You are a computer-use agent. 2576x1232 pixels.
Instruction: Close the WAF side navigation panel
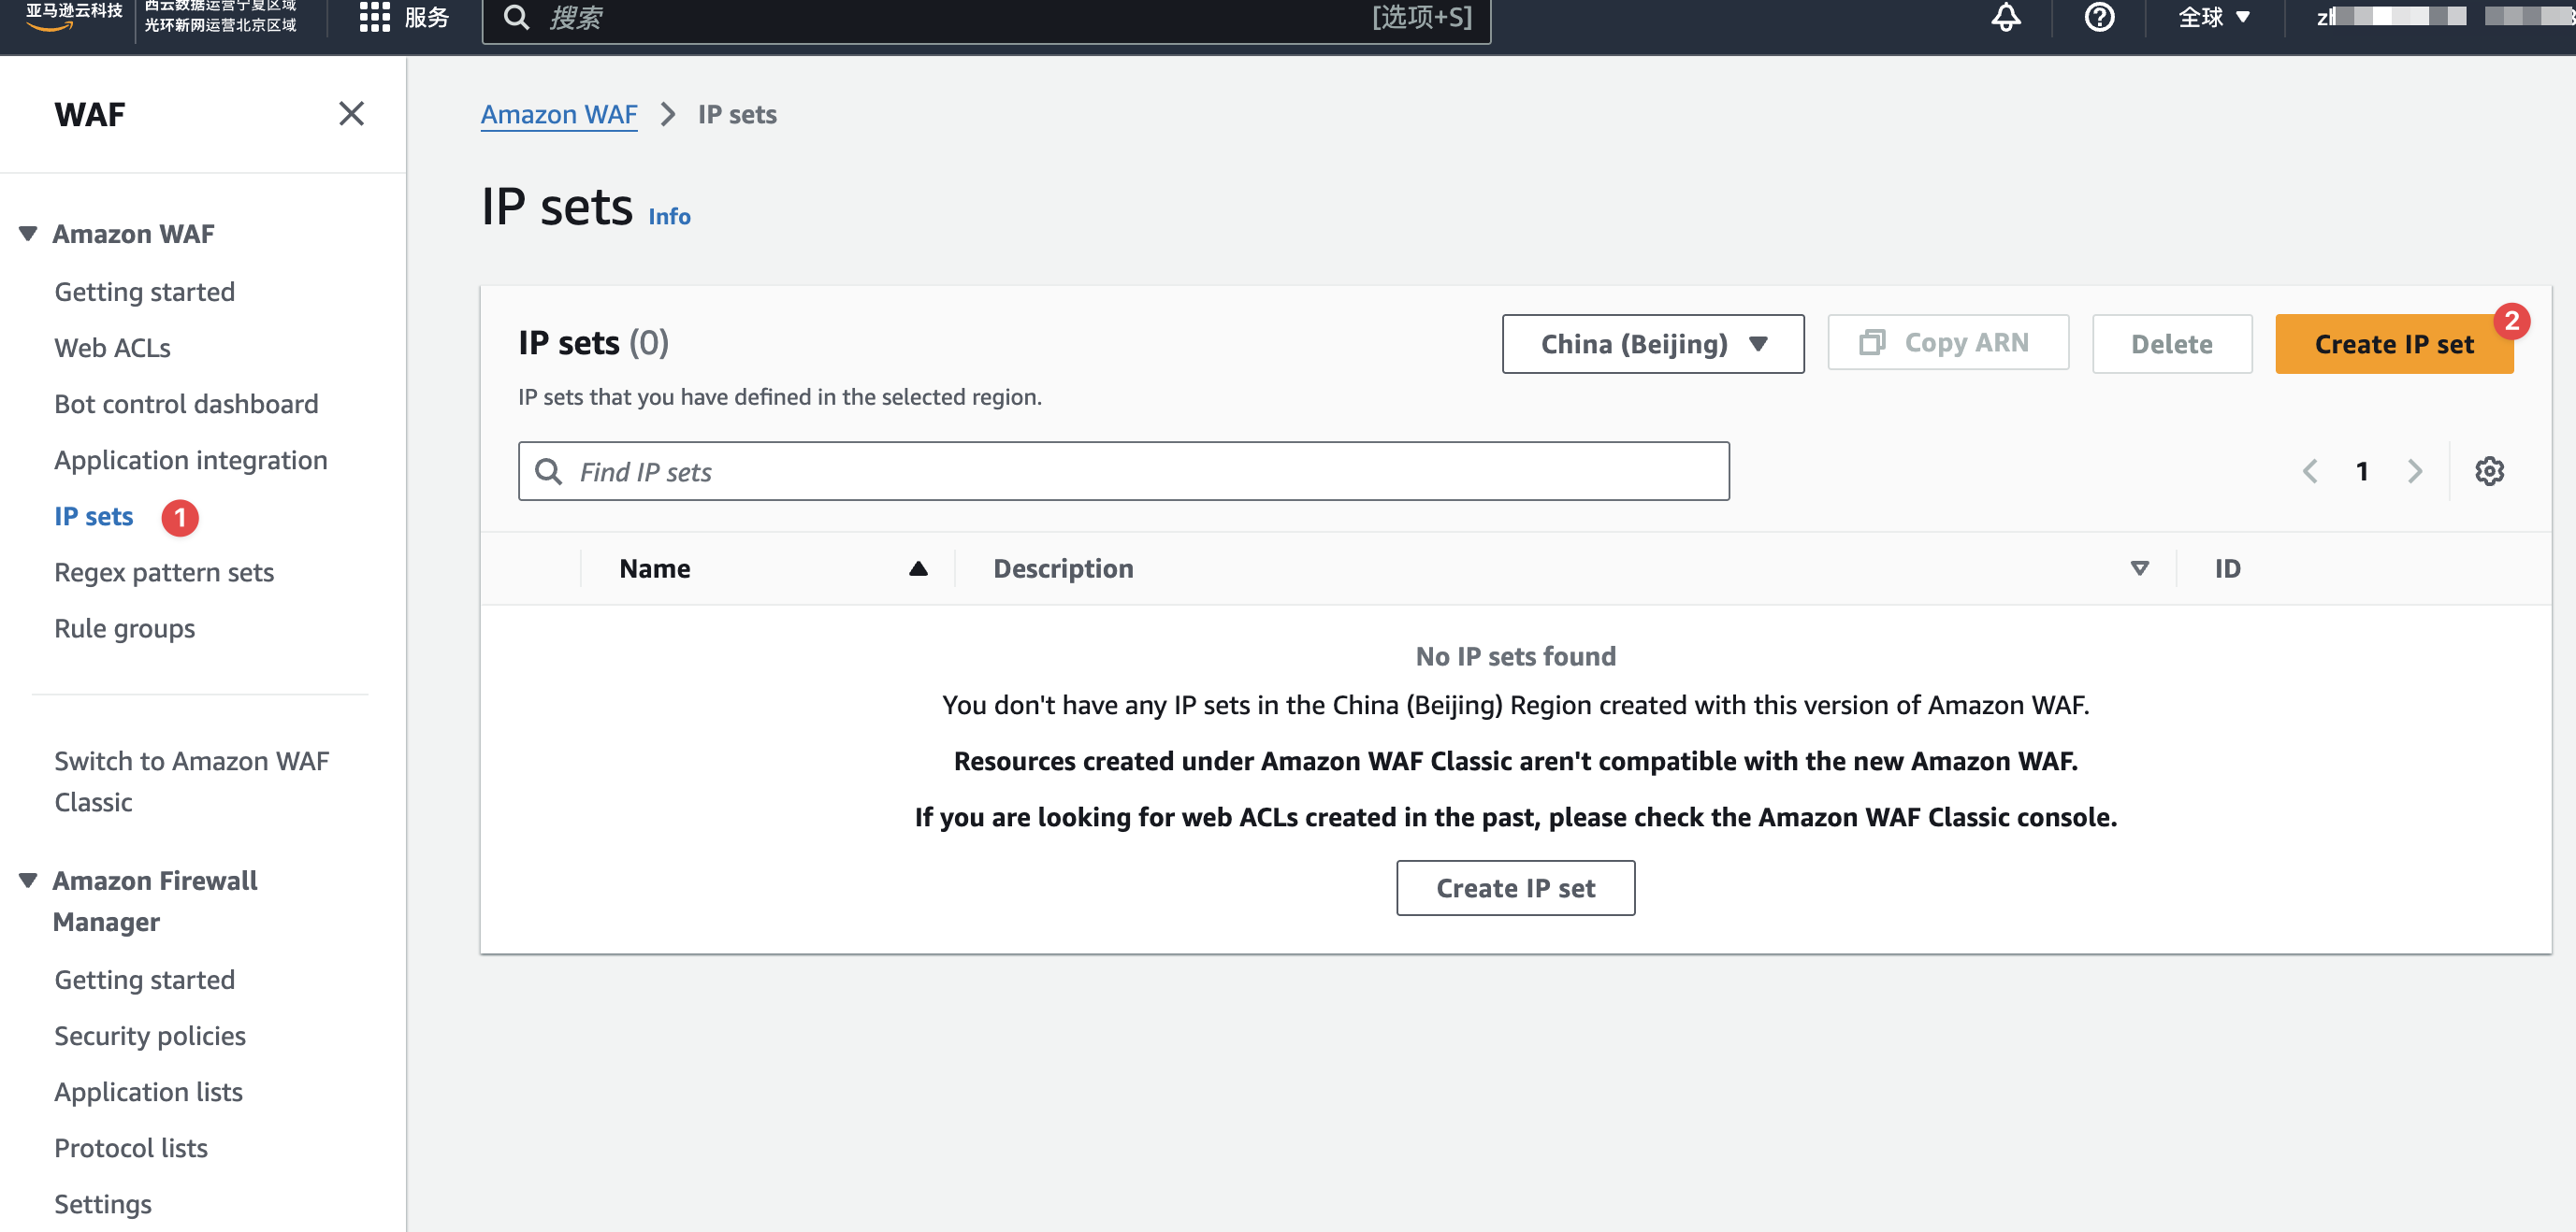(x=351, y=114)
